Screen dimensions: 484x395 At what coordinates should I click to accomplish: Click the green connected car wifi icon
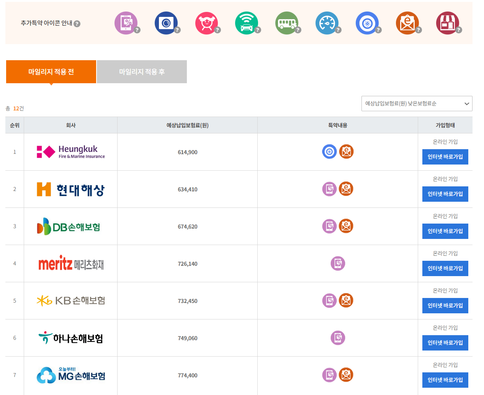pyautogui.click(x=247, y=23)
